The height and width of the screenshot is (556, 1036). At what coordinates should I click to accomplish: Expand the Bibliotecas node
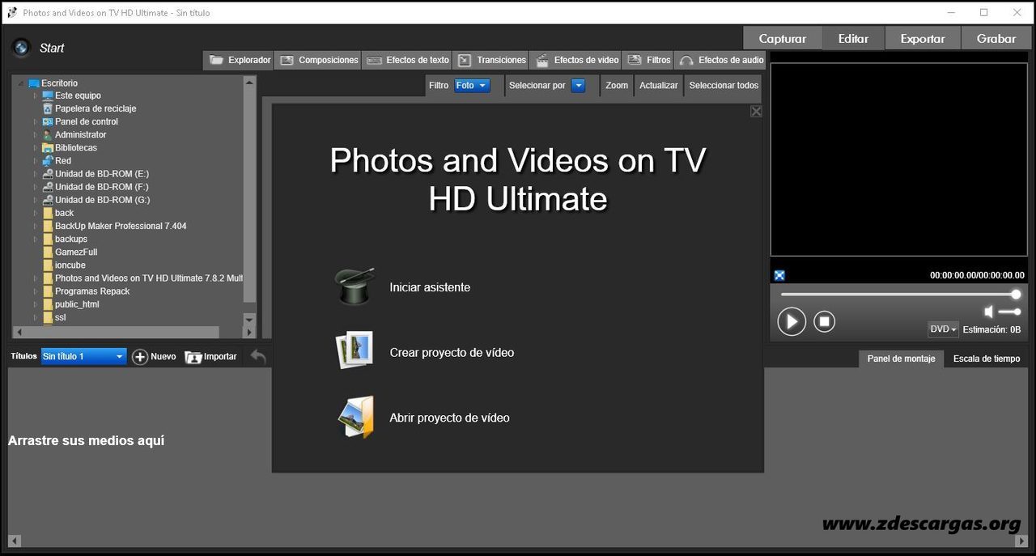tap(35, 148)
